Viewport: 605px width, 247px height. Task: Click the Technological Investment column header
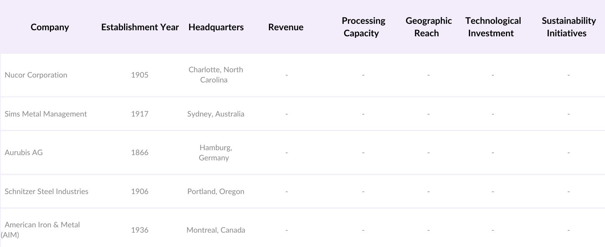(x=493, y=27)
